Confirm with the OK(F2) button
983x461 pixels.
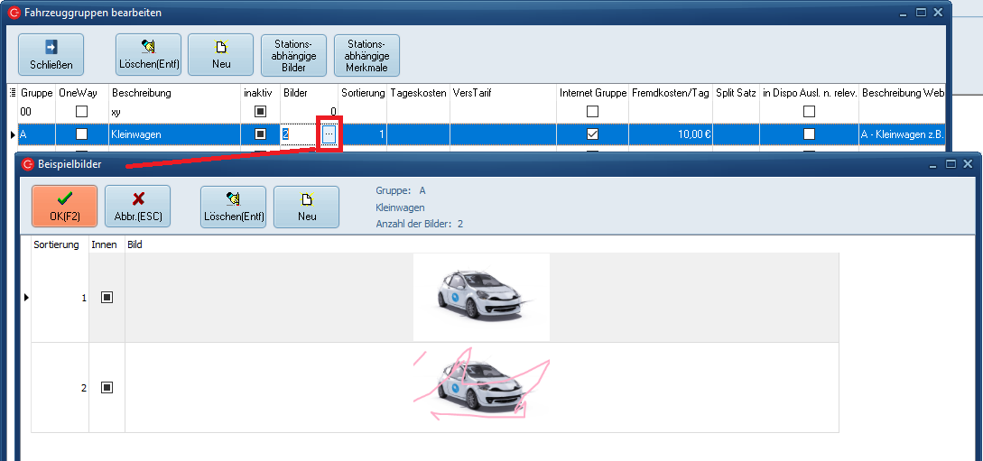tap(64, 207)
